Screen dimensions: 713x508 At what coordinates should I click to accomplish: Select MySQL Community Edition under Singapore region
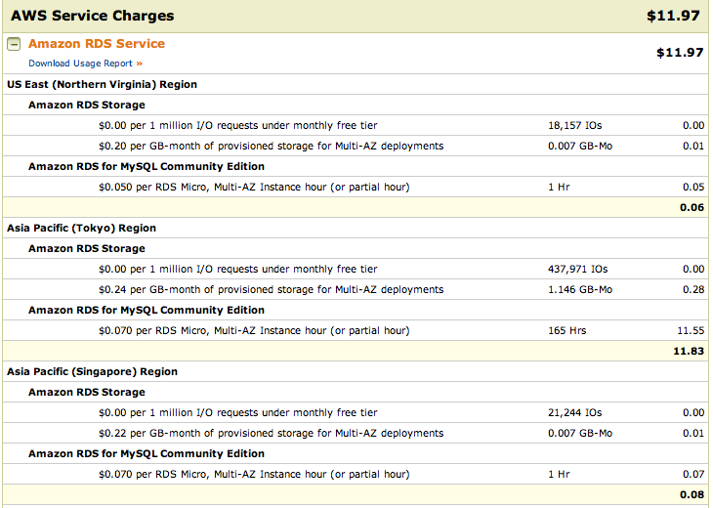click(146, 454)
